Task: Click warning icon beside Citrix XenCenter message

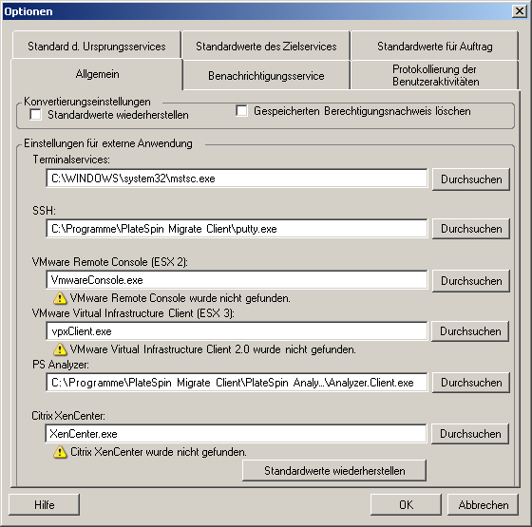Action: pos(60,452)
